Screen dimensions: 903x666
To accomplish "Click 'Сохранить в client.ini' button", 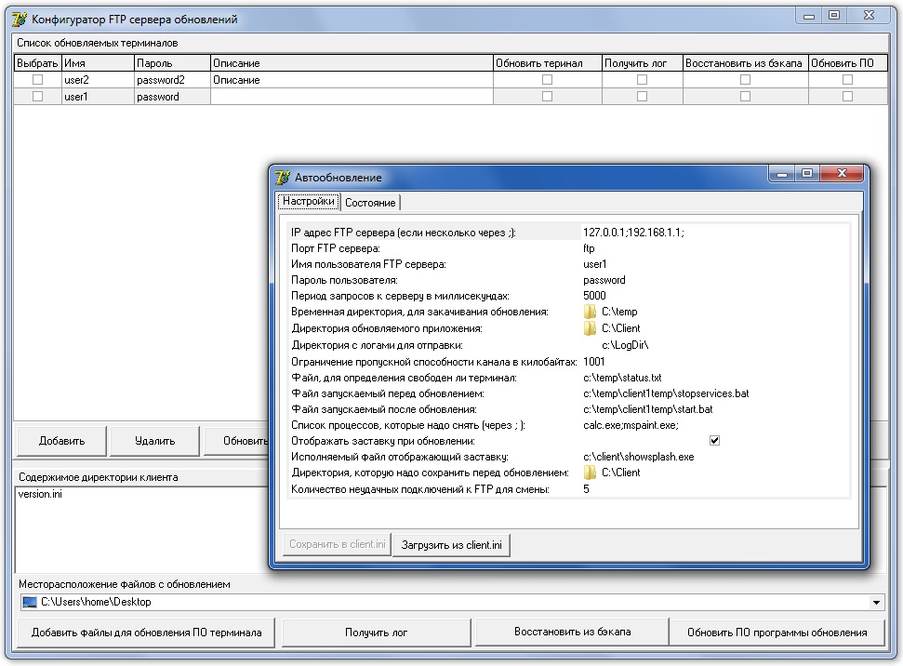I will pos(337,544).
